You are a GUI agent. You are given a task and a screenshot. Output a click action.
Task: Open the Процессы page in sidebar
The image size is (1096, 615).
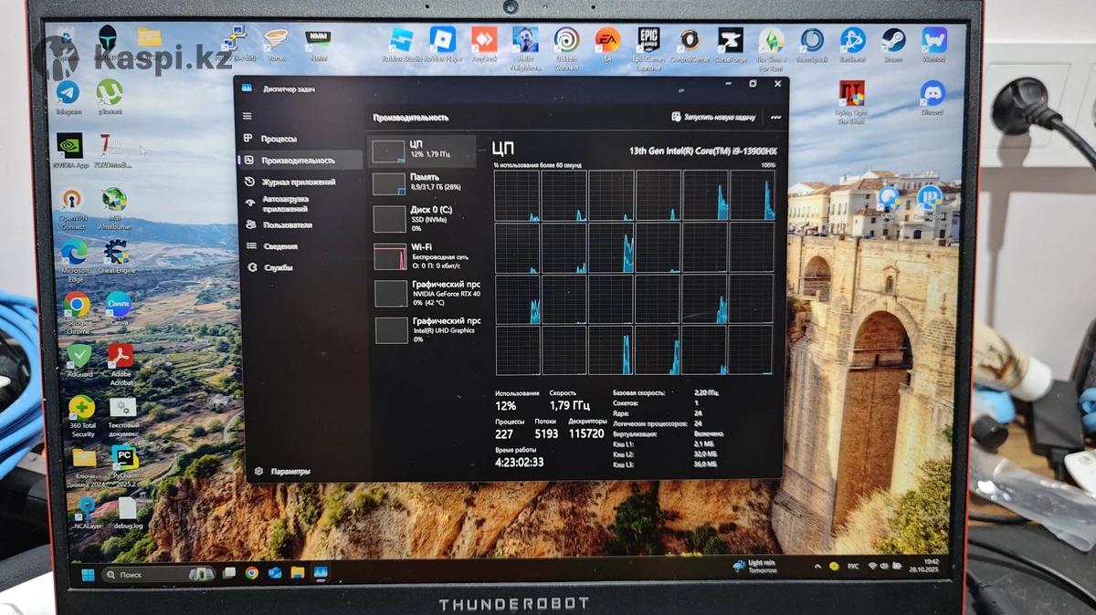(x=278, y=139)
